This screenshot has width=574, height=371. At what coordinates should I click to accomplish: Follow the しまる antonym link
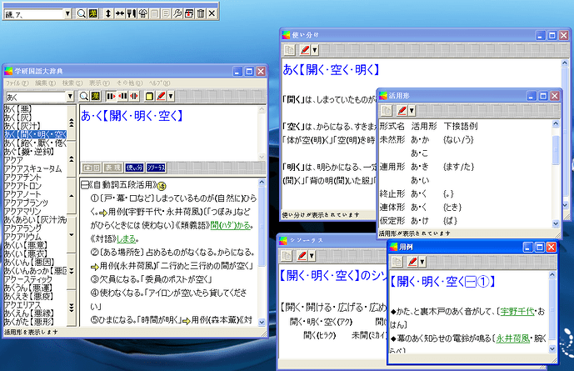tap(126, 239)
